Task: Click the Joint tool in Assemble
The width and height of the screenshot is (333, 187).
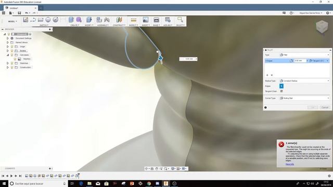Action: click(107, 20)
